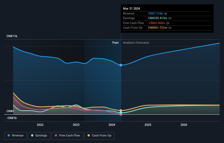Click the CN¥11b y-axis label
The image size is (224, 143).
(x=12, y=36)
